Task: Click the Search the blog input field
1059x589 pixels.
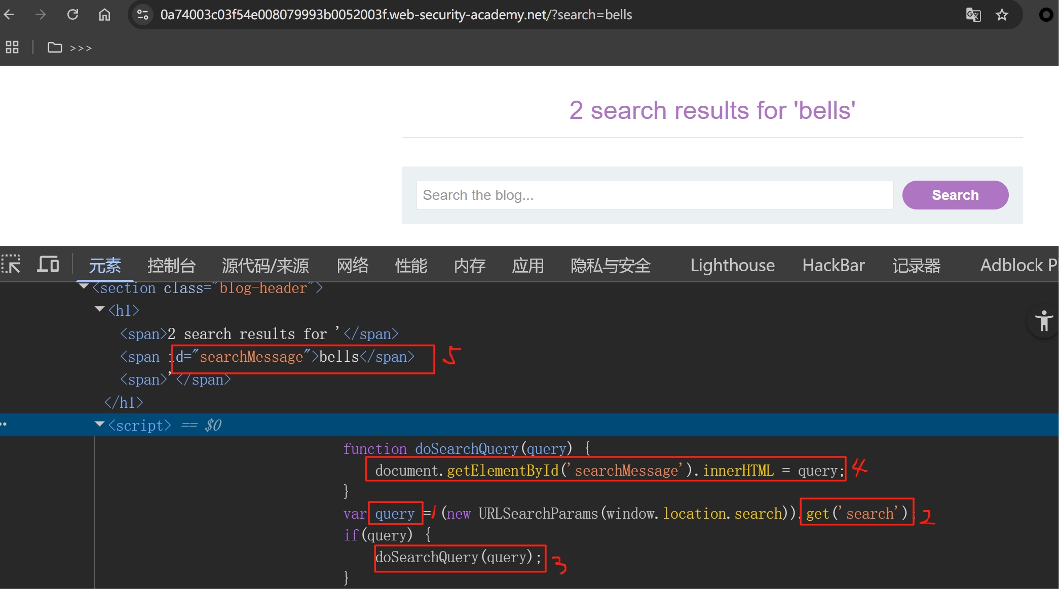Action: click(654, 195)
